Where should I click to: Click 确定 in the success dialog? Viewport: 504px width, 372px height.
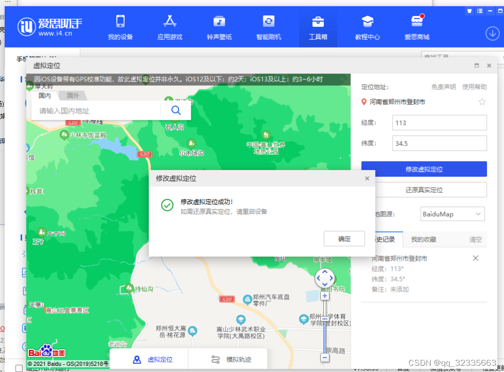click(344, 239)
